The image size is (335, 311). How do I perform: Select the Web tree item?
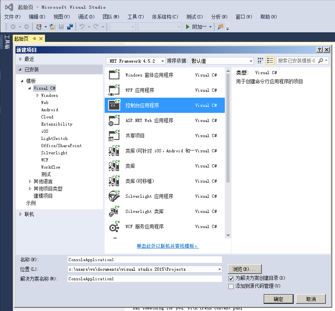pyautogui.click(x=45, y=102)
